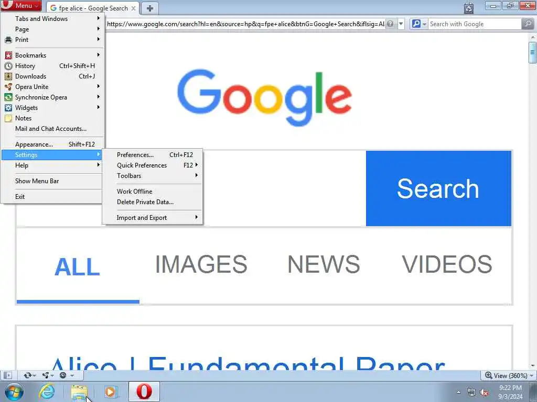Image resolution: width=537 pixels, height=402 pixels.
Task: Click the network tray icon
Action: (x=471, y=393)
